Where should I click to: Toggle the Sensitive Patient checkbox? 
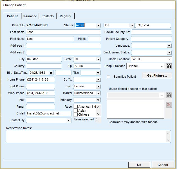[108, 77]
